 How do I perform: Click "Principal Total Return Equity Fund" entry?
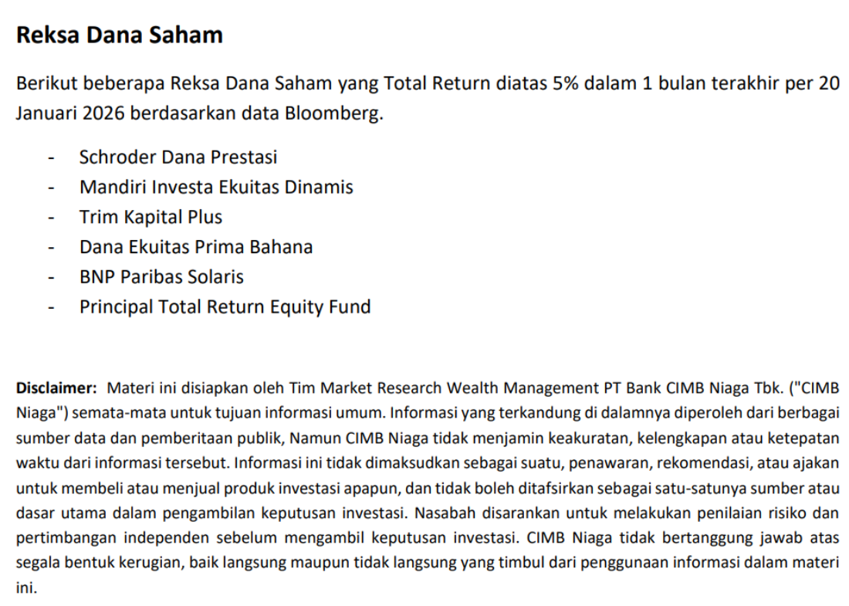point(225,307)
